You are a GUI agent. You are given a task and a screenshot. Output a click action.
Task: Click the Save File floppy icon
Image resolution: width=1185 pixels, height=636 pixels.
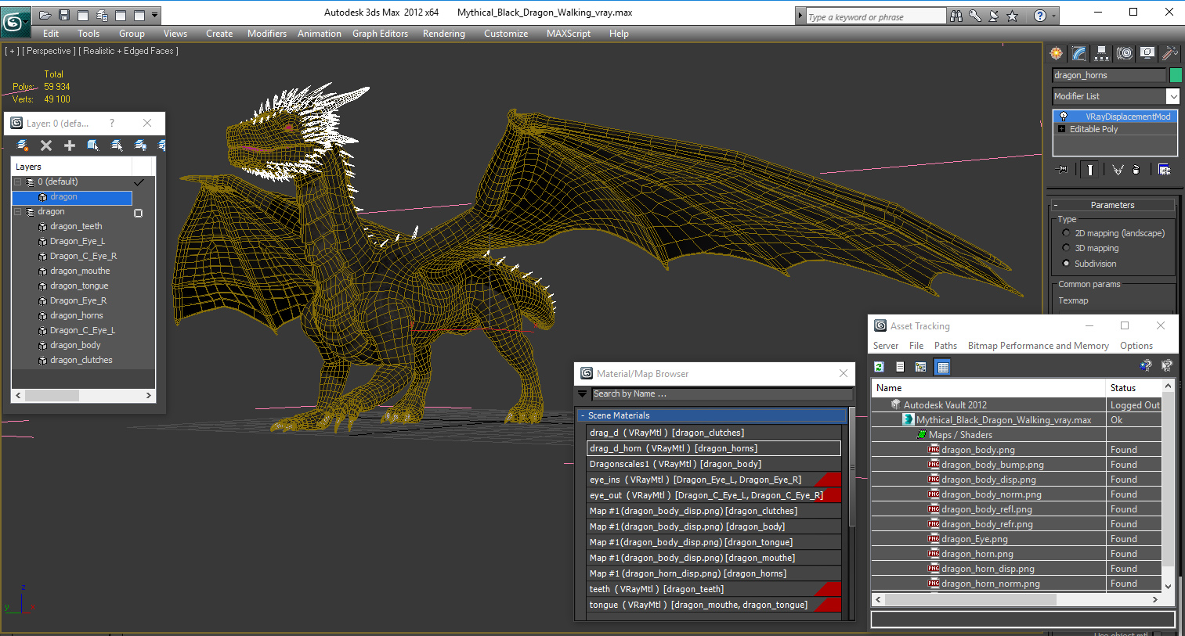pos(64,15)
